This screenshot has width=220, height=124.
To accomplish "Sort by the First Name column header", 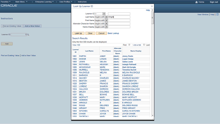I will [106, 51].
